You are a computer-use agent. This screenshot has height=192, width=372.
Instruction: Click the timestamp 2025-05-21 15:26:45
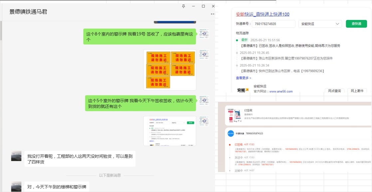(255, 53)
